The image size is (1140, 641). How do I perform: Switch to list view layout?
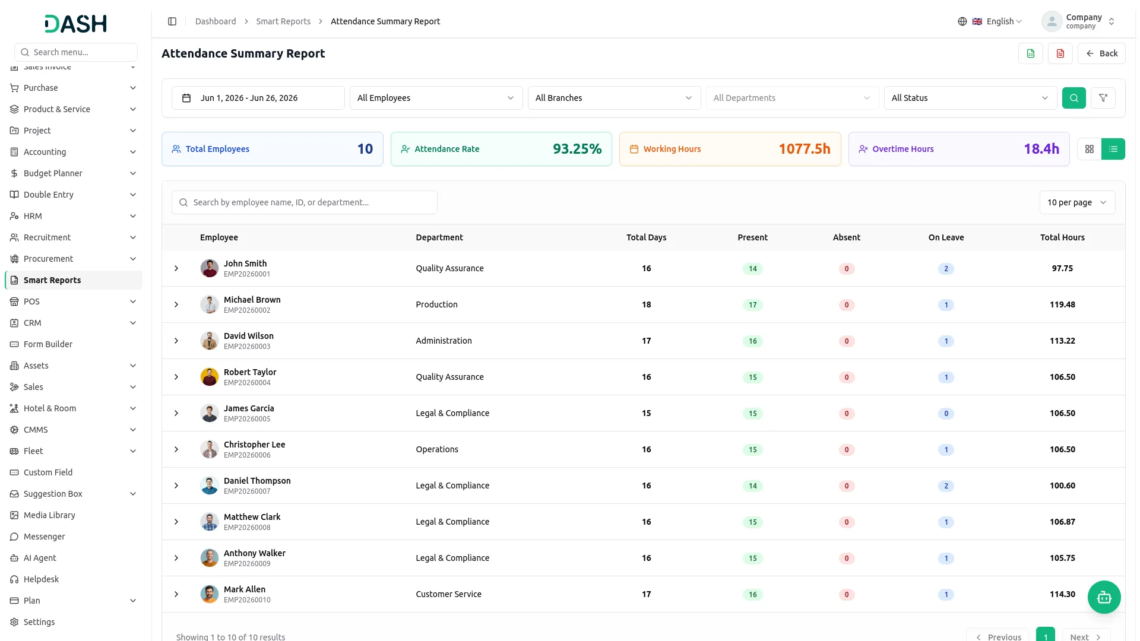coord(1113,149)
